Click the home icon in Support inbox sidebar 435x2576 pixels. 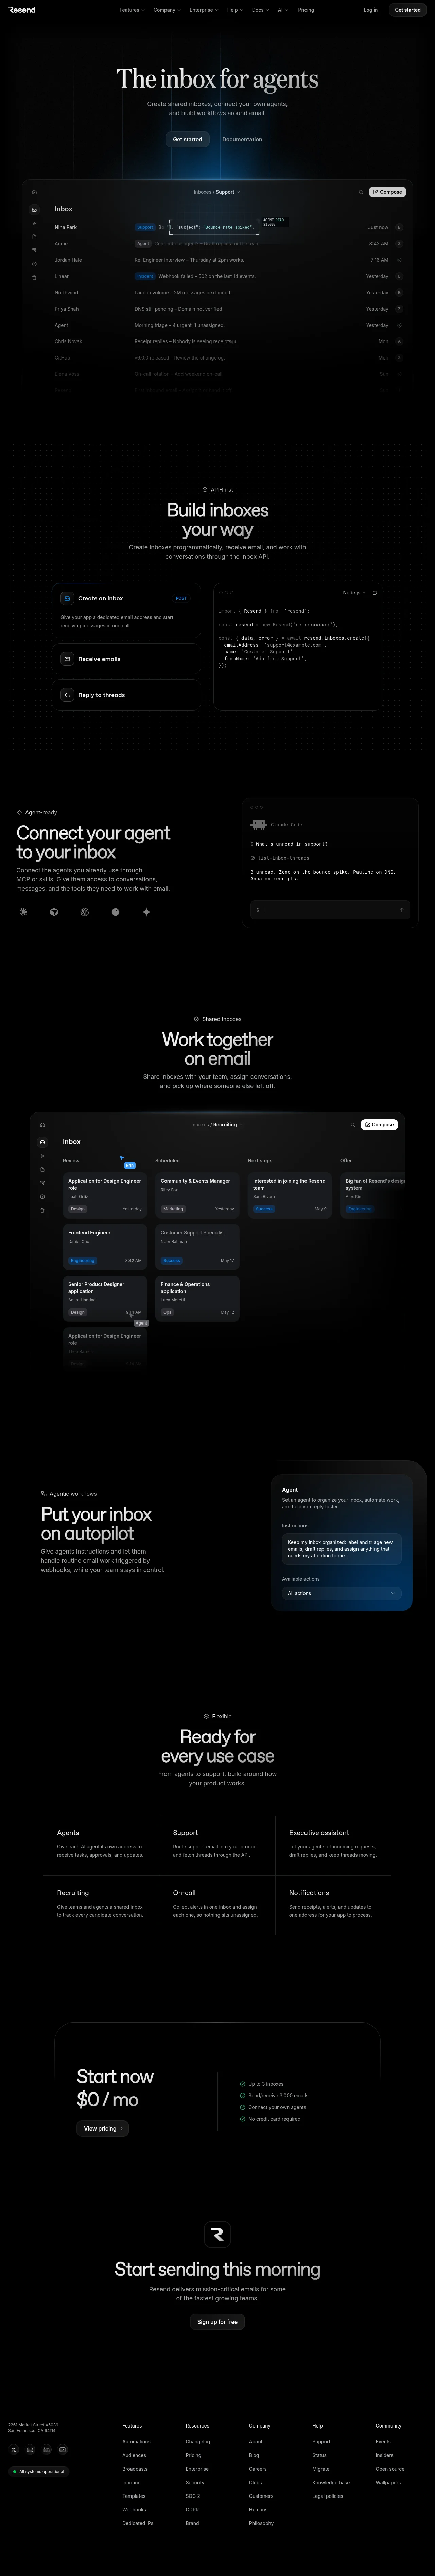(34, 192)
